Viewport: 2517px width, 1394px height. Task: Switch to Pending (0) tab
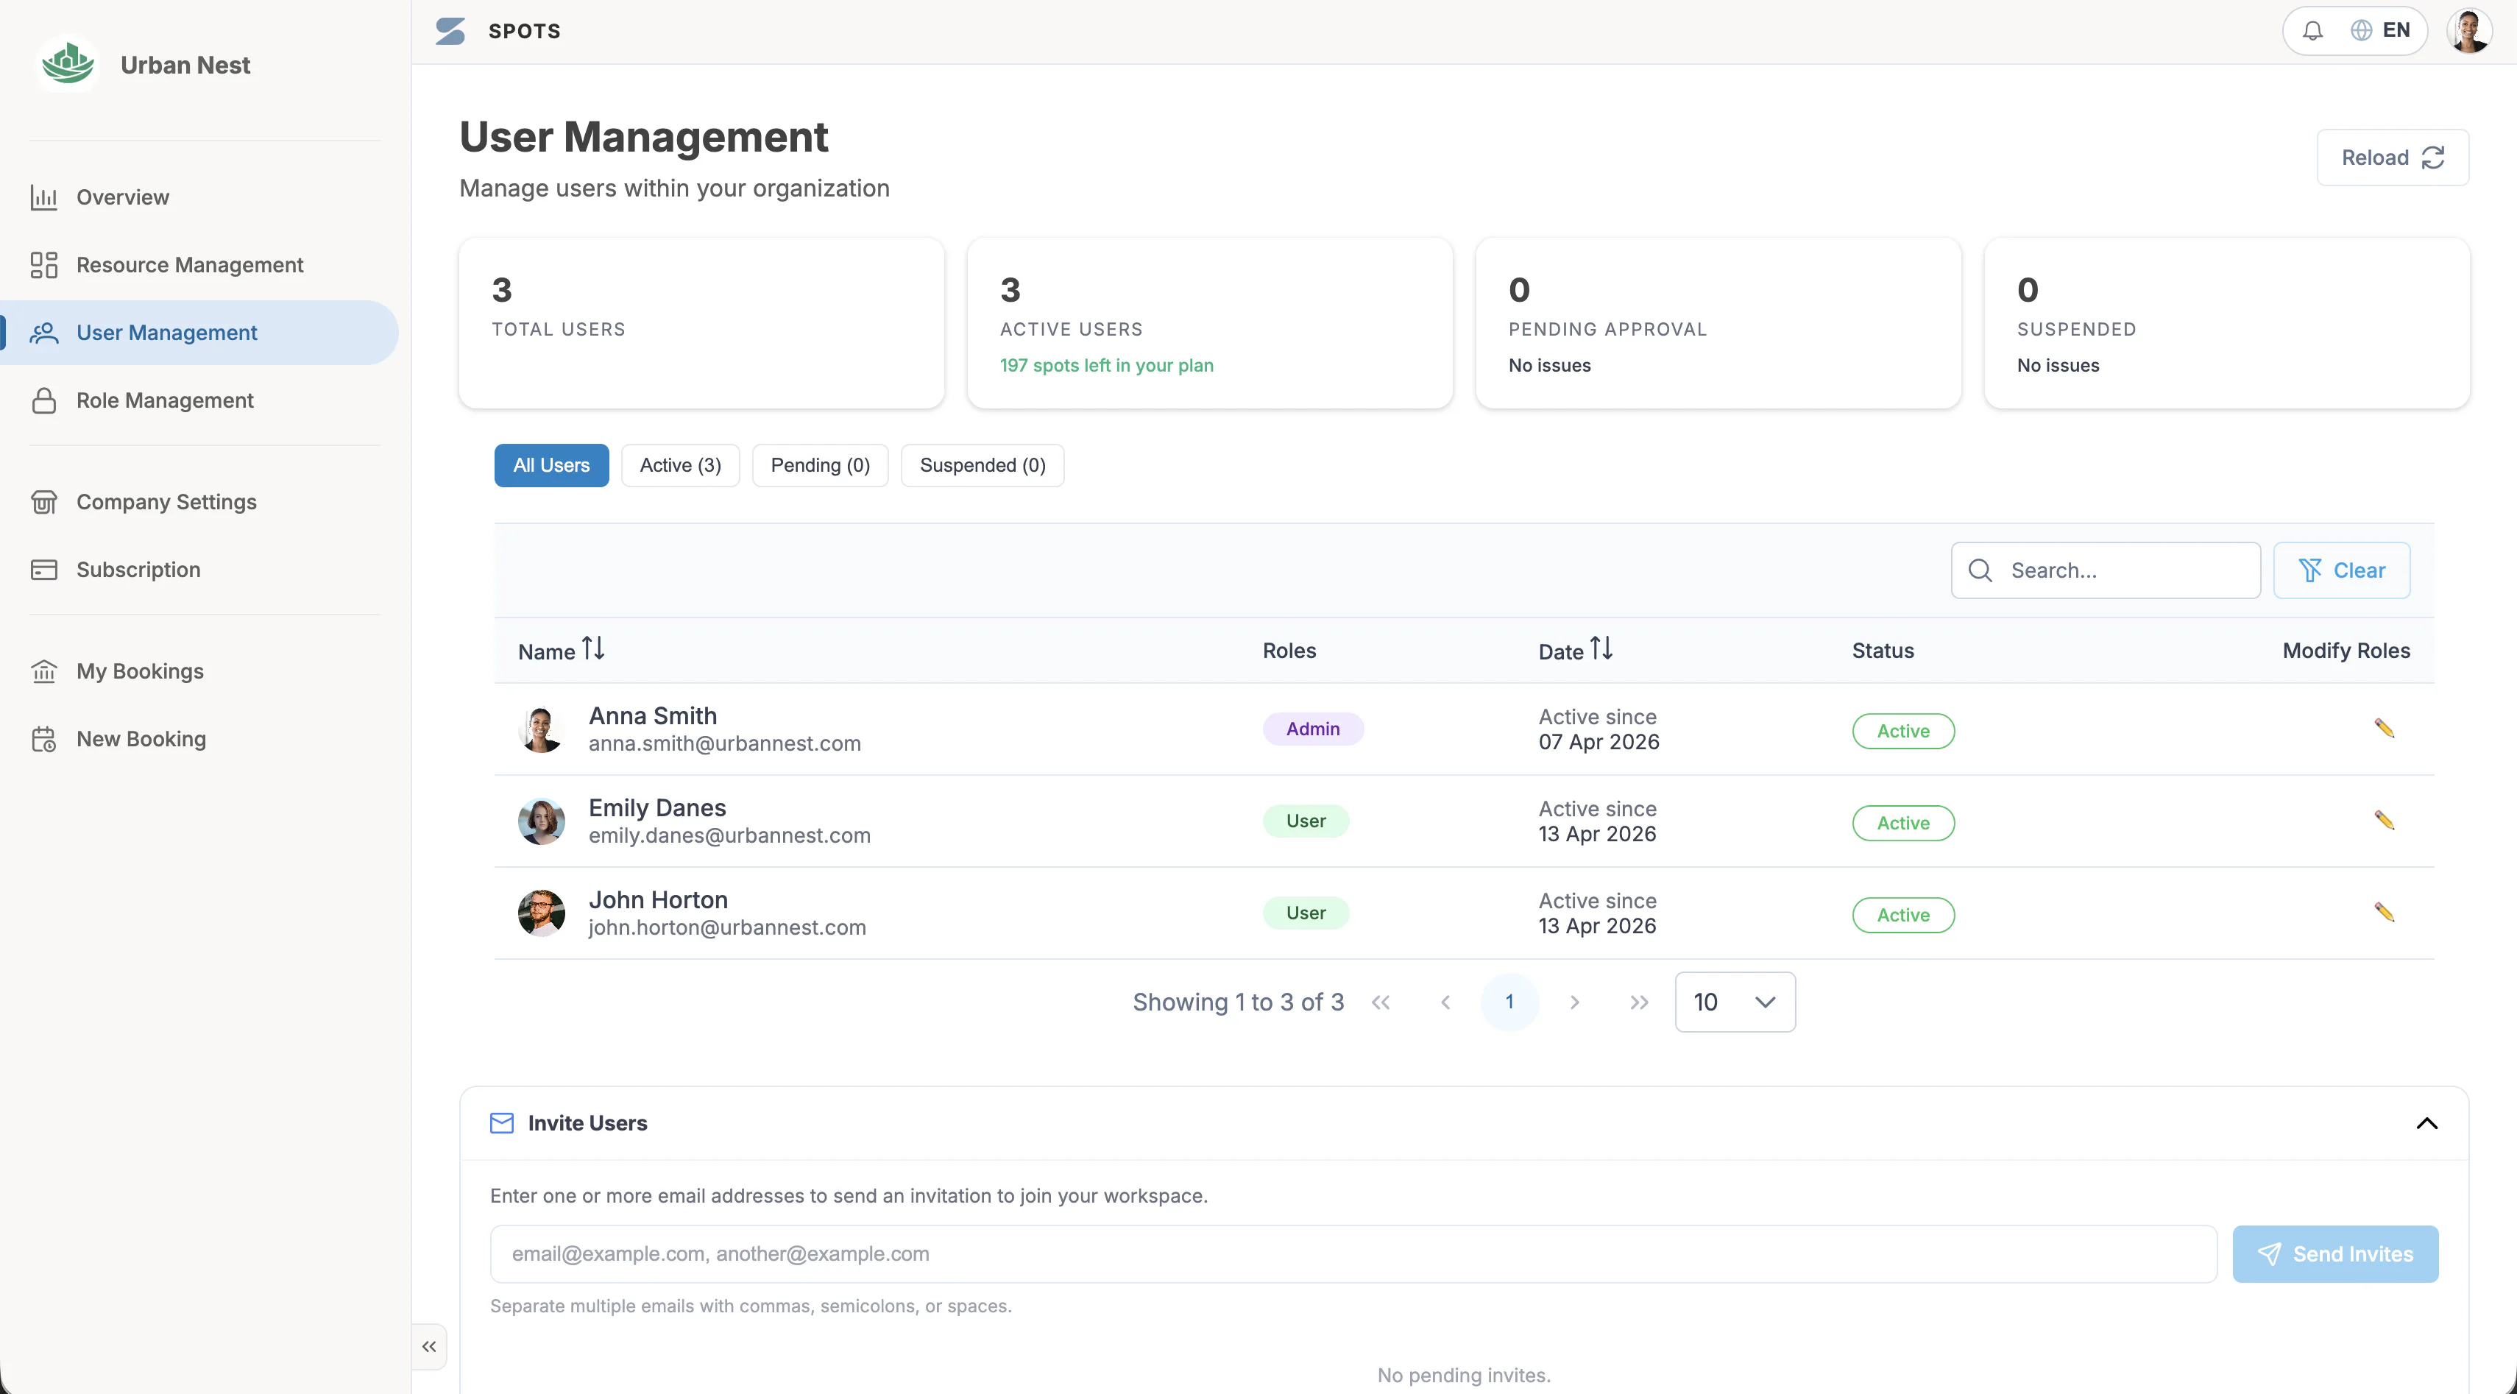pyautogui.click(x=820, y=465)
